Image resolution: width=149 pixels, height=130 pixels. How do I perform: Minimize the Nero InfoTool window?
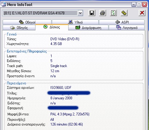point(134,4)
